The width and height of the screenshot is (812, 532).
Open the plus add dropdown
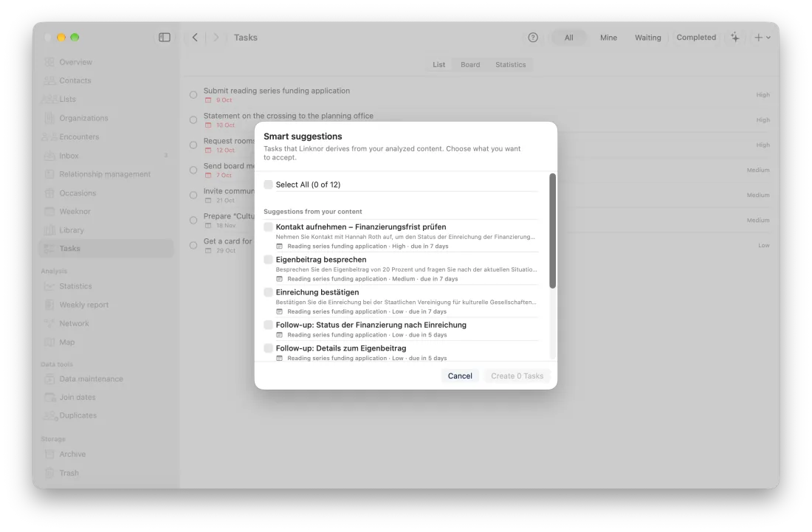click(763, 37)
